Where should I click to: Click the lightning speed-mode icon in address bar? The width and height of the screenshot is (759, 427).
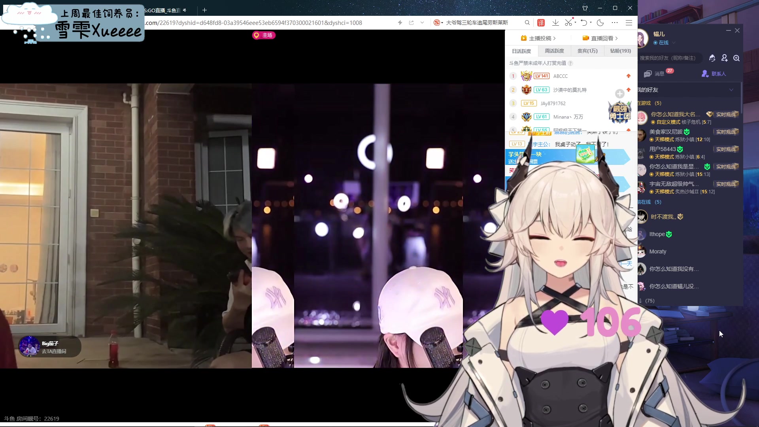coord(400,23)
